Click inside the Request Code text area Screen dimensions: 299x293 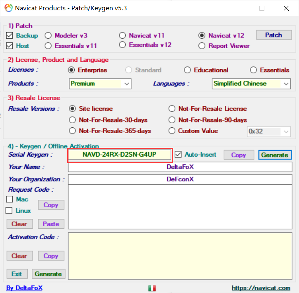[180, 207]
